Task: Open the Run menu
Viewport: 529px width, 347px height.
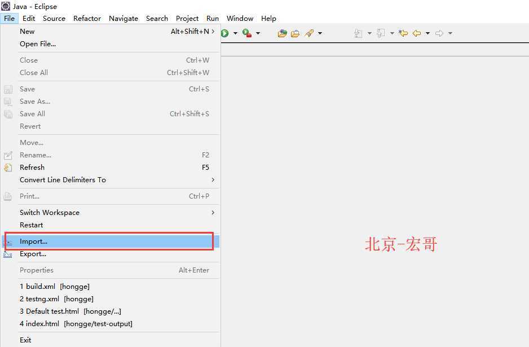Action: 213,18
